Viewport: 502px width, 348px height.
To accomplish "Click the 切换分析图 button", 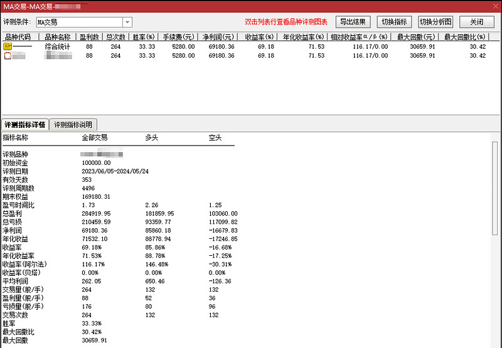I will [x=435, y=22].
